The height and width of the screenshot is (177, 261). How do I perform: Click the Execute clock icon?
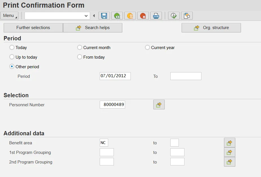click(x=174, y=16)
